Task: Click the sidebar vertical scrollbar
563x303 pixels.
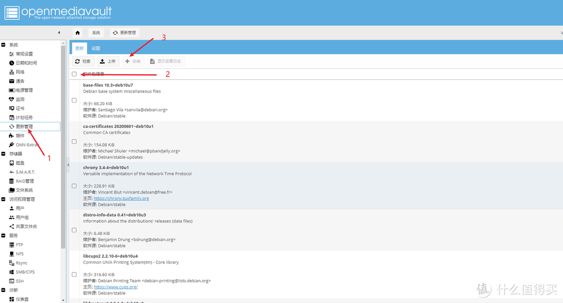Action: tap(63, 147)
